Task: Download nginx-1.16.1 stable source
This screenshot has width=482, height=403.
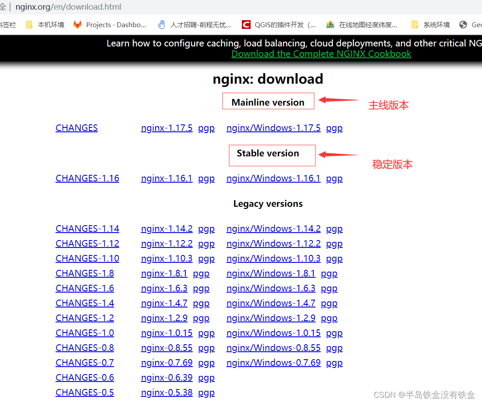Action: (x=167, y=178)
